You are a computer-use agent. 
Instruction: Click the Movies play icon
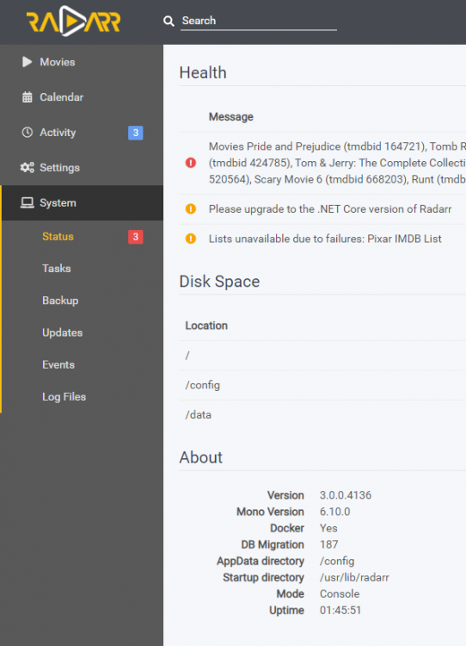click(x=28, y=62)
